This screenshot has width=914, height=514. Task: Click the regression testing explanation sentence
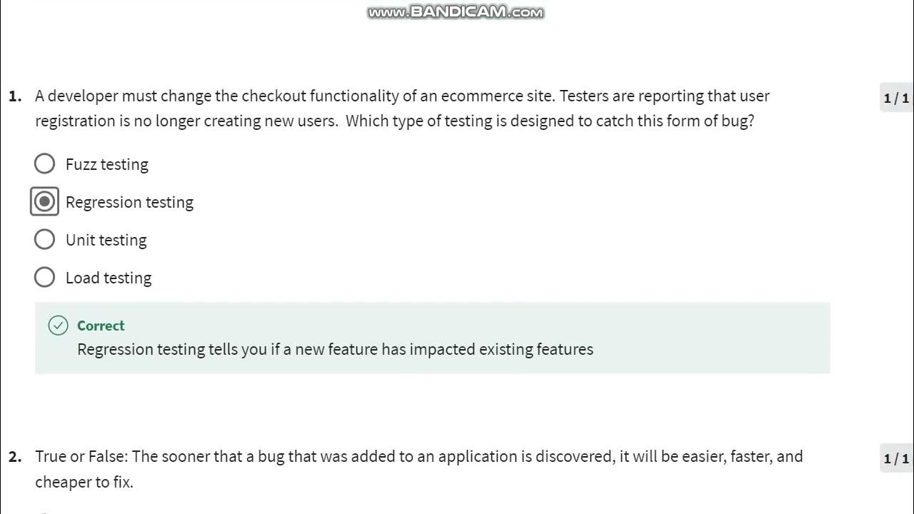click(335, 349)
